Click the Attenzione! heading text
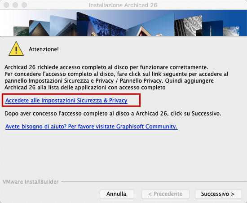247x203 pixels. tap(44, 49)
